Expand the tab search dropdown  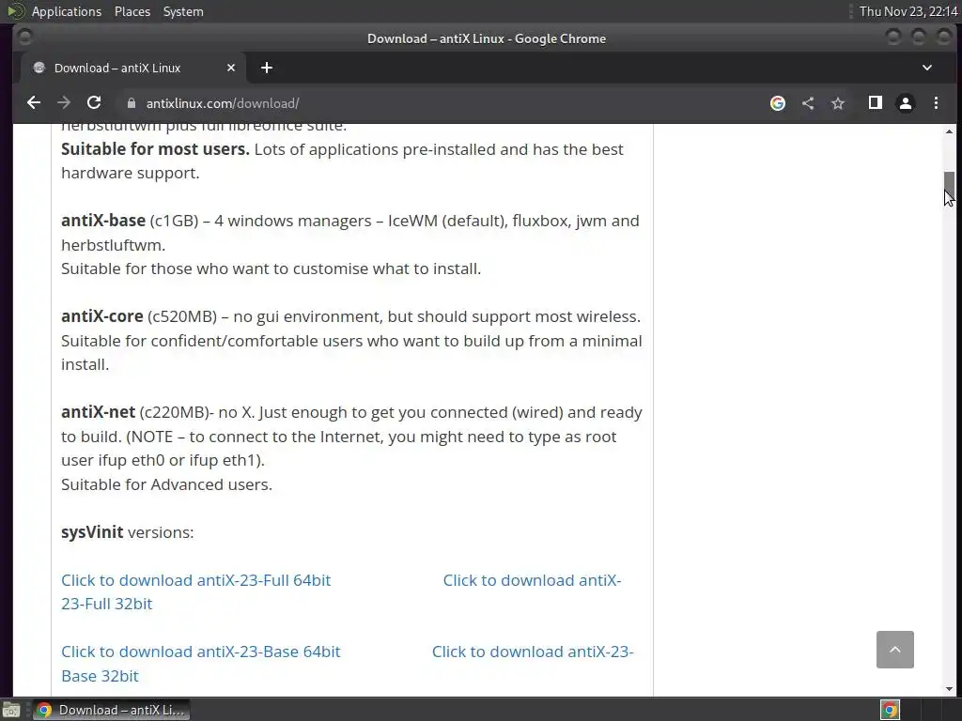coord(927,68)
